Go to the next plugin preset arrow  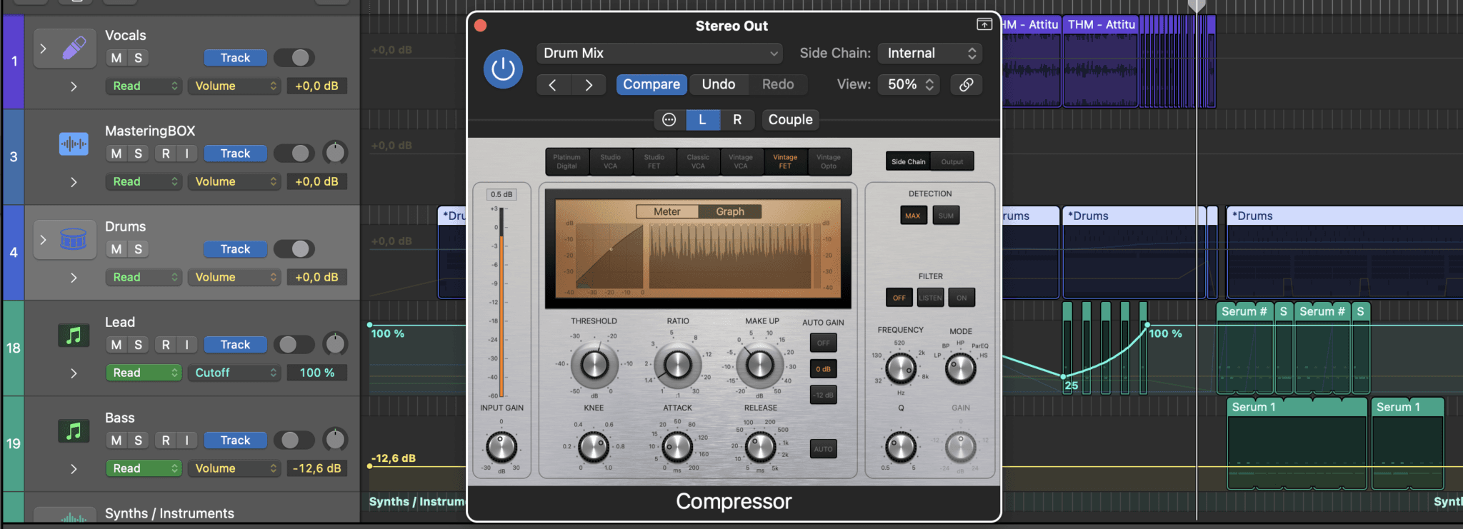(x=589, y=85)
